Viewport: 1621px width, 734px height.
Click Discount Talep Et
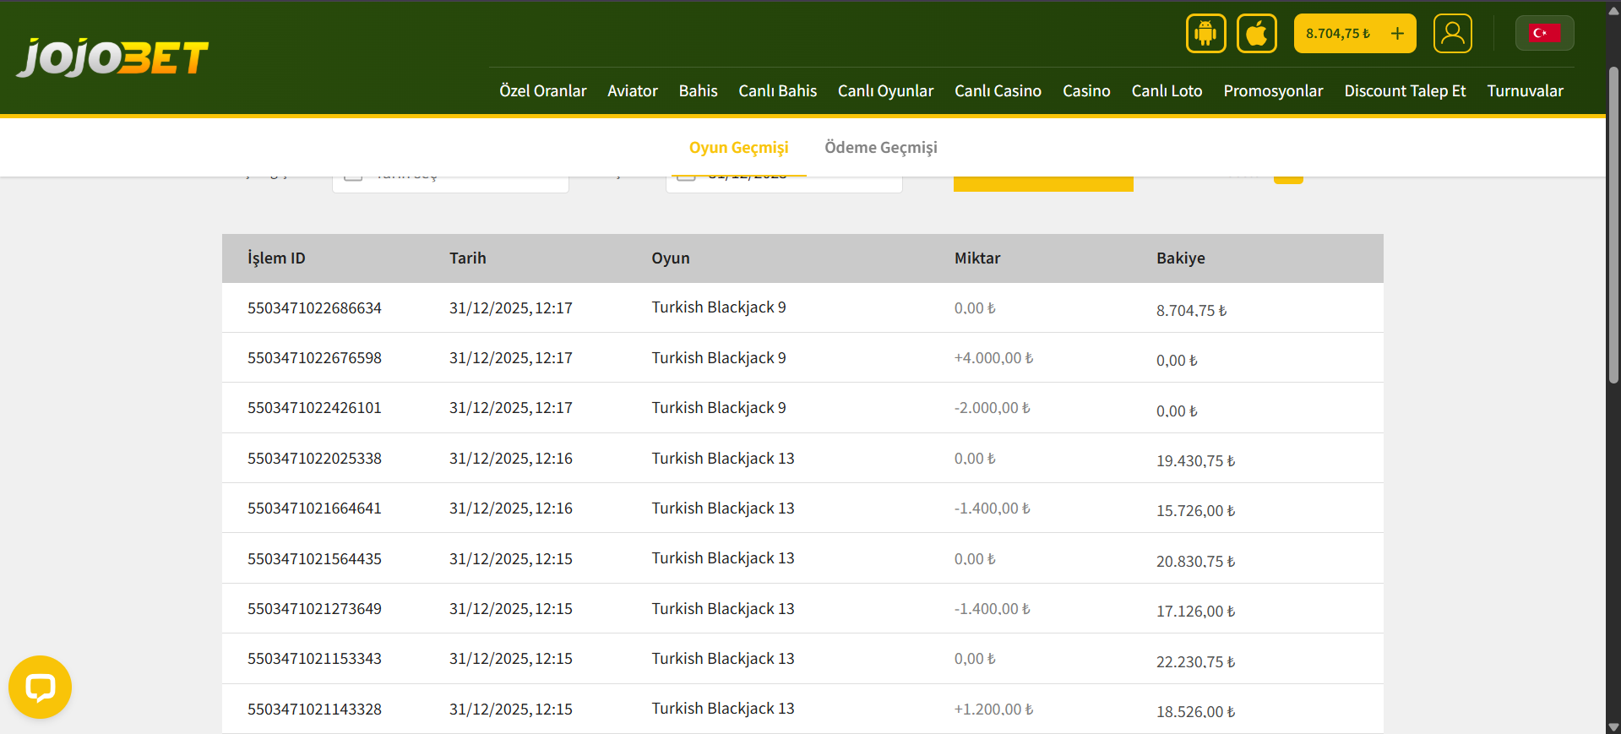click(1405, 90)
